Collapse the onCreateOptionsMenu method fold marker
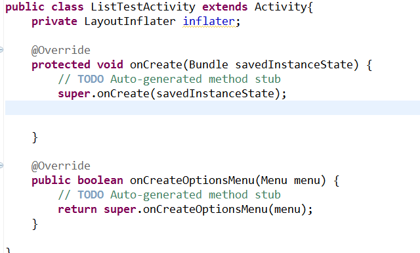Viewport: 420px width, 253px height. point(1,166)
